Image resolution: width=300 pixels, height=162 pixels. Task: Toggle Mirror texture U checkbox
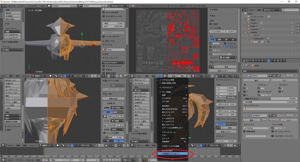(280, 88)
